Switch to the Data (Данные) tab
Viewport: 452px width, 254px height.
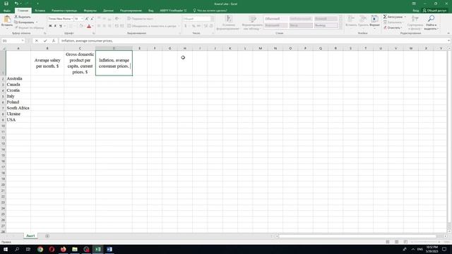(x=108, y=11)
